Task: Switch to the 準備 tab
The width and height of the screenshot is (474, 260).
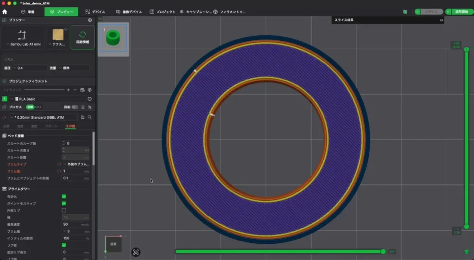Action: coord(28,12)
